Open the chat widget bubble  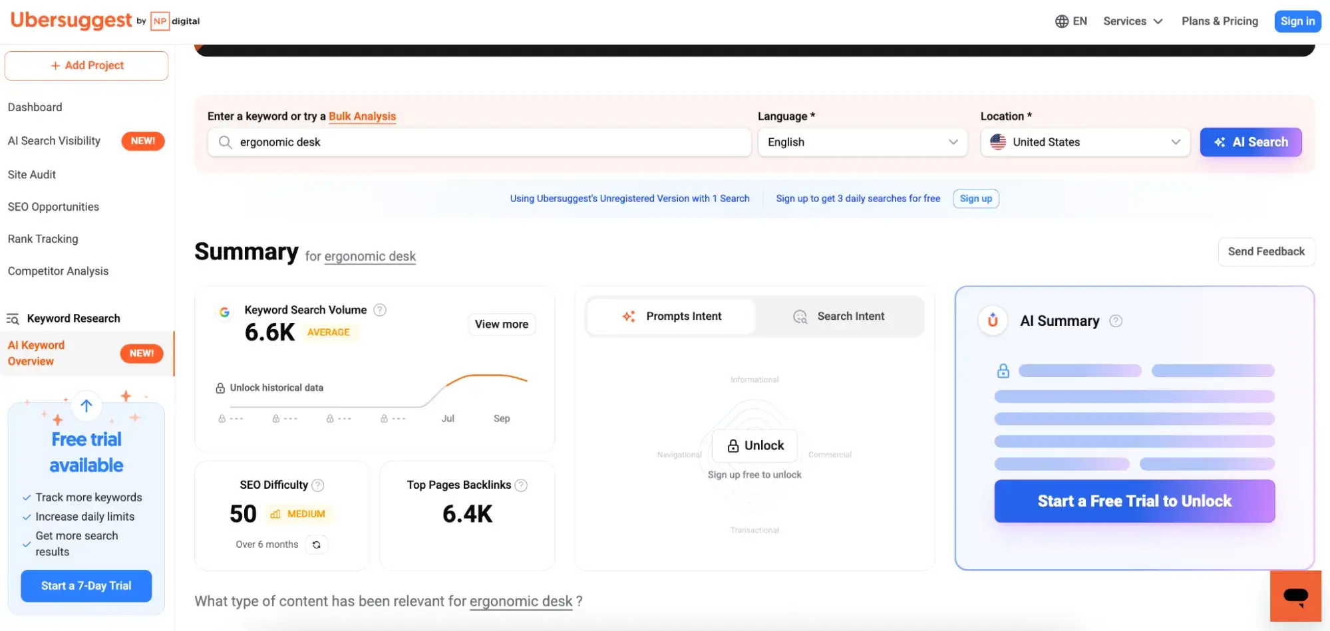(1295, 596)
